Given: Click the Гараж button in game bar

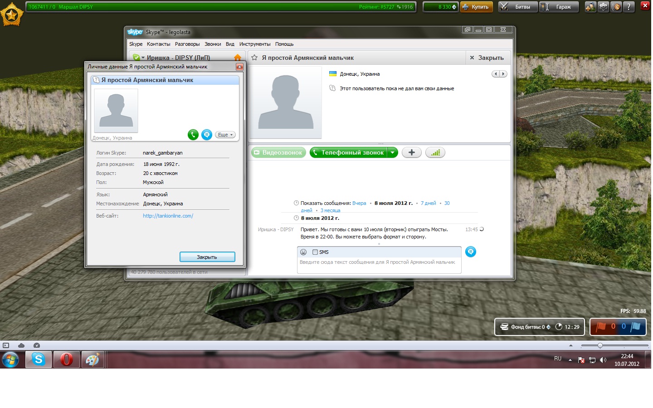Looking at the screenshot, I should (x=559, y=7).
